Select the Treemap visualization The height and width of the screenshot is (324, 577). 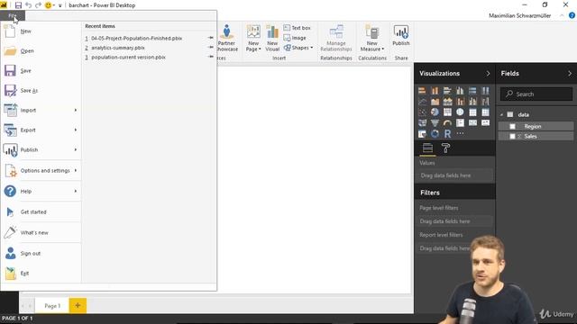click(447, 112)
